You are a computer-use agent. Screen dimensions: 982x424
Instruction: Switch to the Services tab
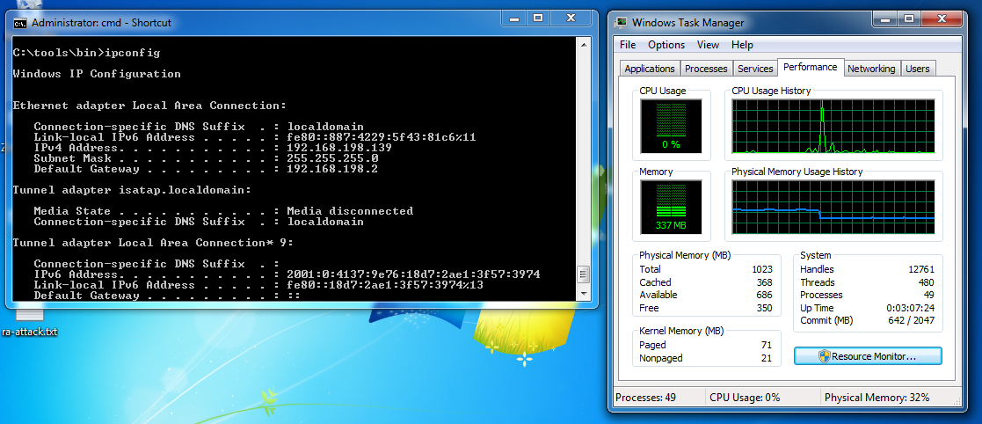[x=754, y=69]
